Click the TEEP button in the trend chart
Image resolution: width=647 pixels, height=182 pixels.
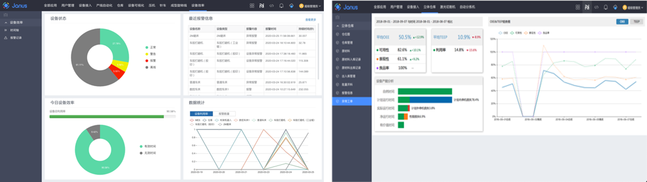pyautogui.click(x=636, y=21)
